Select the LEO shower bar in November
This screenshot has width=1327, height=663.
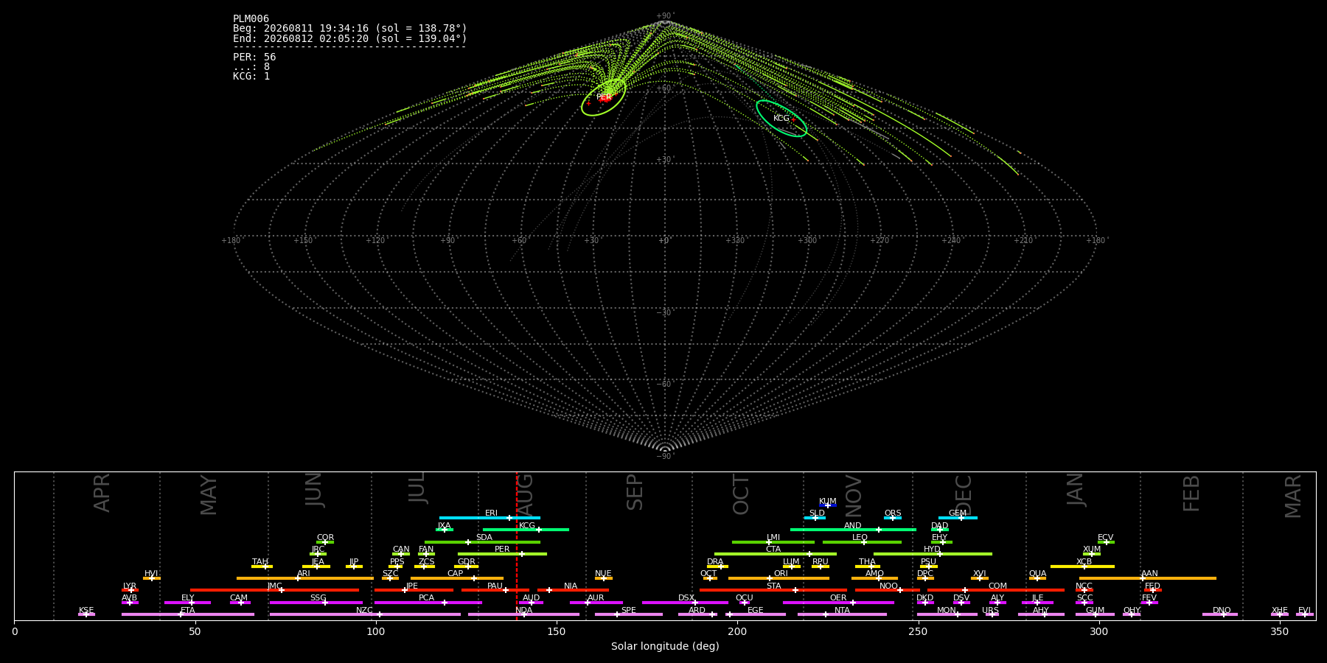tap(862, 542)
